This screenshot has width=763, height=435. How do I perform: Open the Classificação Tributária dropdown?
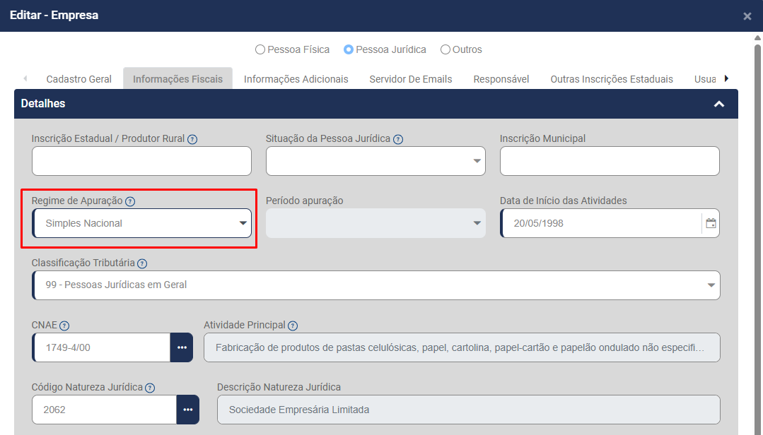[x=375, y=285]
